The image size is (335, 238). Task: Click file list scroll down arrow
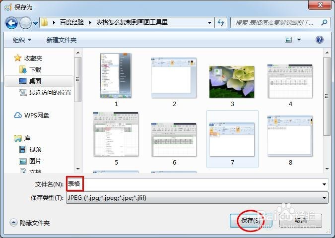[327, 169]
